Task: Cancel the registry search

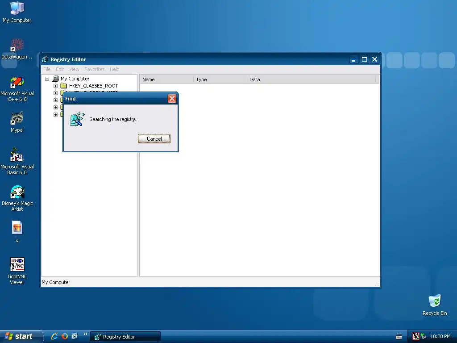Action: click(x=154, y=139)
